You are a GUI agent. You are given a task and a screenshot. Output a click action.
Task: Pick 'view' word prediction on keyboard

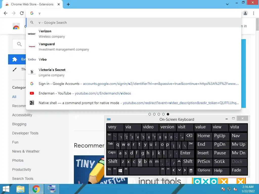pyautogui.click(x=220, y=127)
